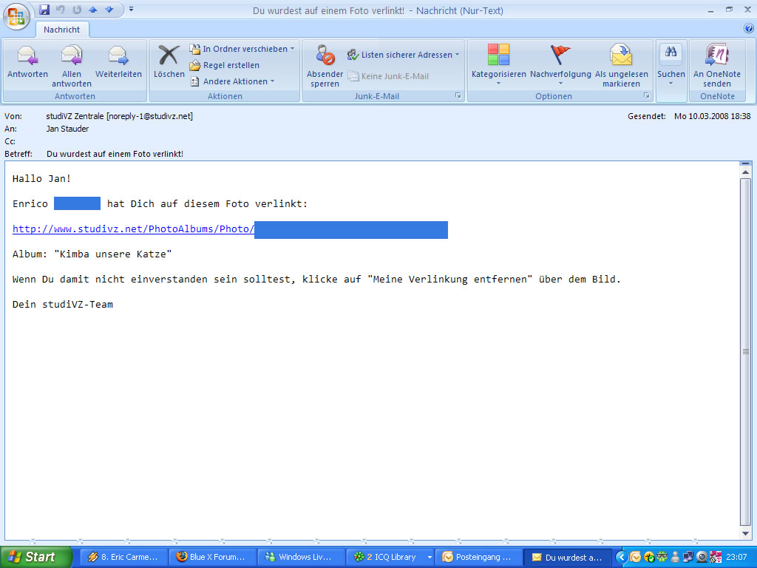Open the studivz.net photo link
The image size is (757, 568).
(x=133, y=229)
